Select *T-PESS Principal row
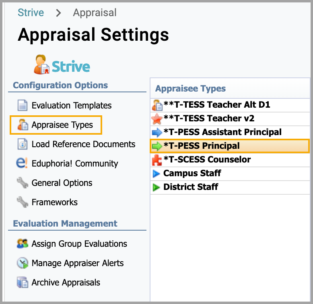 pyautogui.click(x=230, y=146)
